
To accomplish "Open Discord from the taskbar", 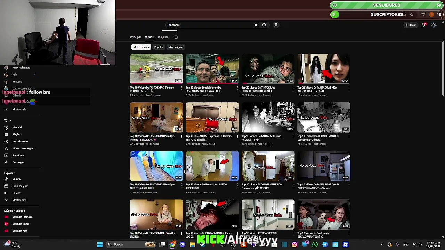I will point(183,244).
